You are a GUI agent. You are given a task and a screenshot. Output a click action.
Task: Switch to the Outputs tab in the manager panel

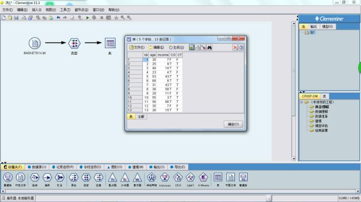pyautogui.click(x=314, y=27)
